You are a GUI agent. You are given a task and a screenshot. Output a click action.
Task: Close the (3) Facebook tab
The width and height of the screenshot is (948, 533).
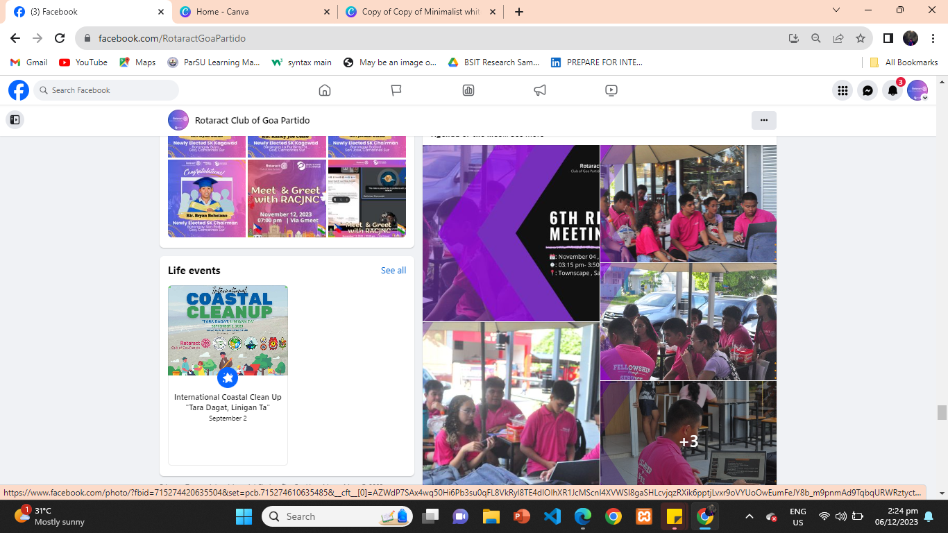(161, 12)
